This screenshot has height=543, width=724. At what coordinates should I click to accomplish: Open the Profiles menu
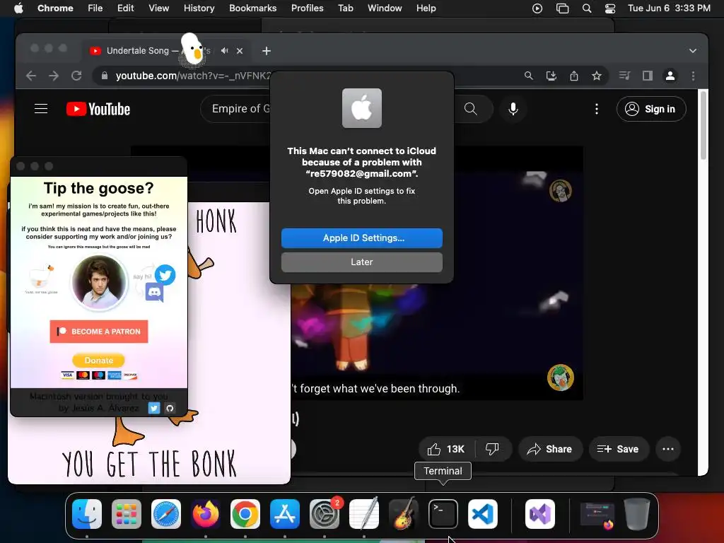307,8
